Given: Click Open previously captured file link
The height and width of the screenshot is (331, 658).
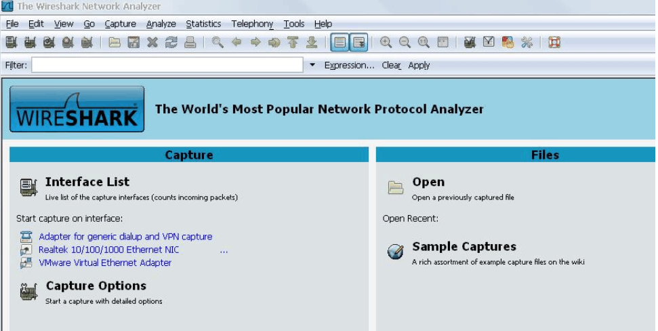Looking at the screenshot, I should (463, 197).
